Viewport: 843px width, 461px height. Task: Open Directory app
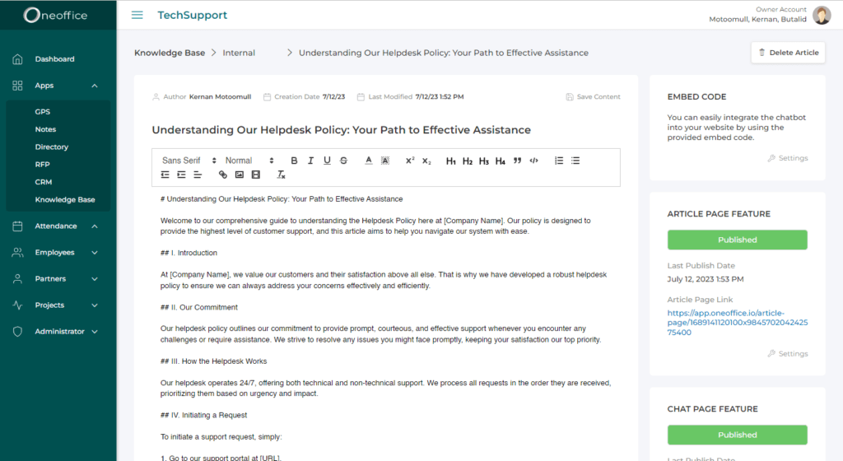(52, 147)
